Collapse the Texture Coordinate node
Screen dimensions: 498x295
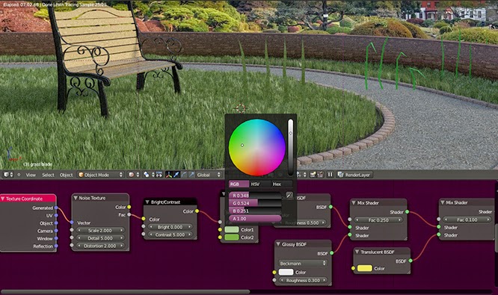tap(3, 199)
